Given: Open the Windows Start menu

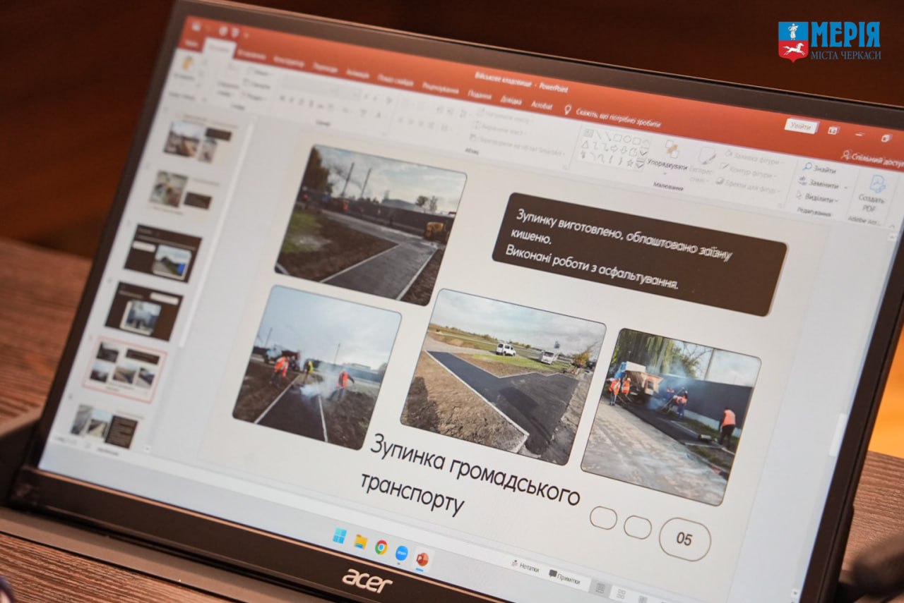Looking at the screenshot, I should (x=339, y=536).
